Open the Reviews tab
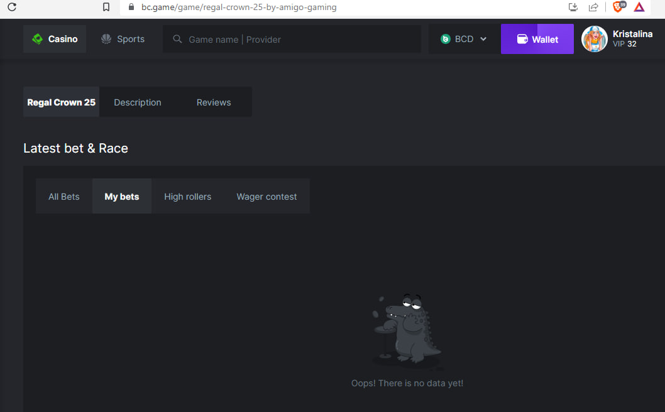This screenshot has height=412, width=665. tap(214, 102)
